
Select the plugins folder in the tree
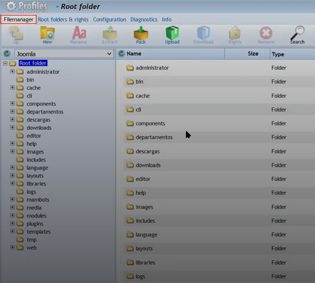(35, 224)
